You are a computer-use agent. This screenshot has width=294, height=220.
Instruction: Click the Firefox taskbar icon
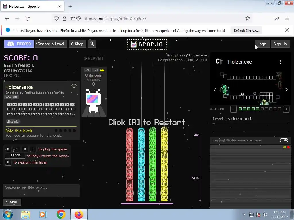pos(79,215)
